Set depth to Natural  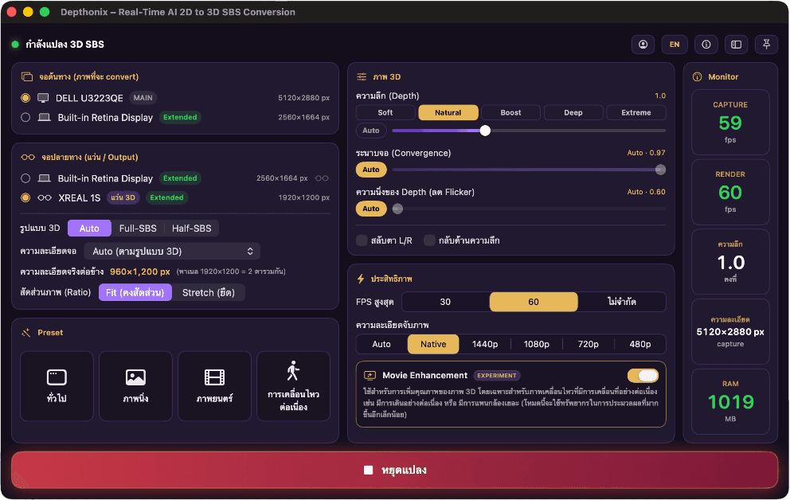pos(448,112)
